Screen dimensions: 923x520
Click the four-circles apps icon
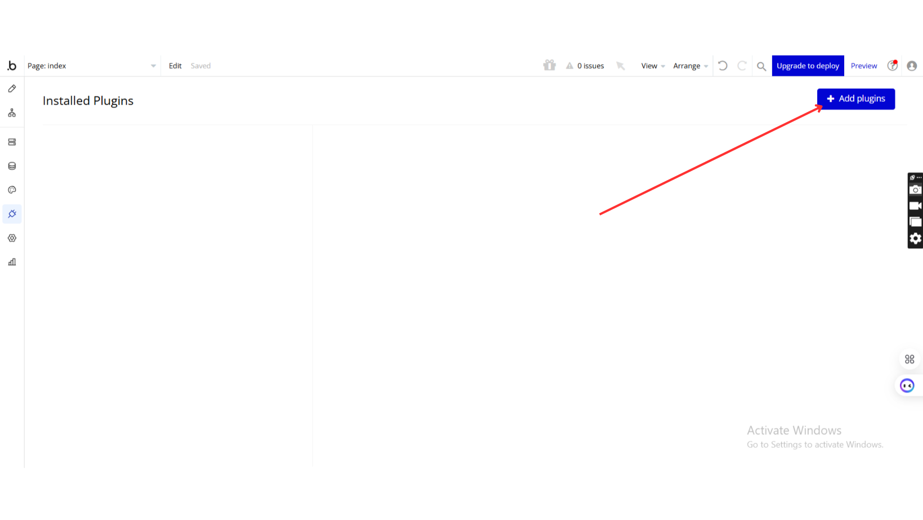909,359
